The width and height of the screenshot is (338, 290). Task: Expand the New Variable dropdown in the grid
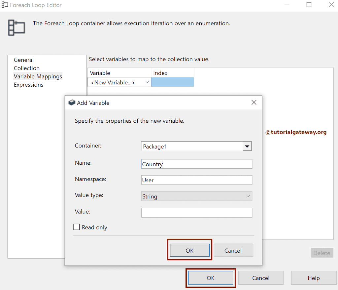pos(148,82)
